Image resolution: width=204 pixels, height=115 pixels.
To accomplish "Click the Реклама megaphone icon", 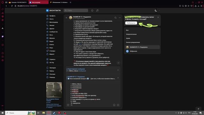I will (x=47, y=74).
